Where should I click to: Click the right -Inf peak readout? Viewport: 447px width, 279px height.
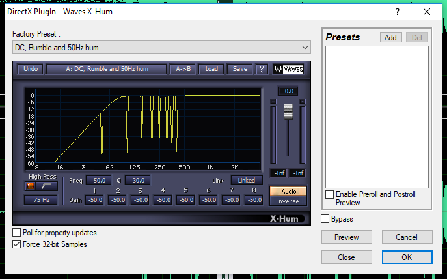point(298,173)
